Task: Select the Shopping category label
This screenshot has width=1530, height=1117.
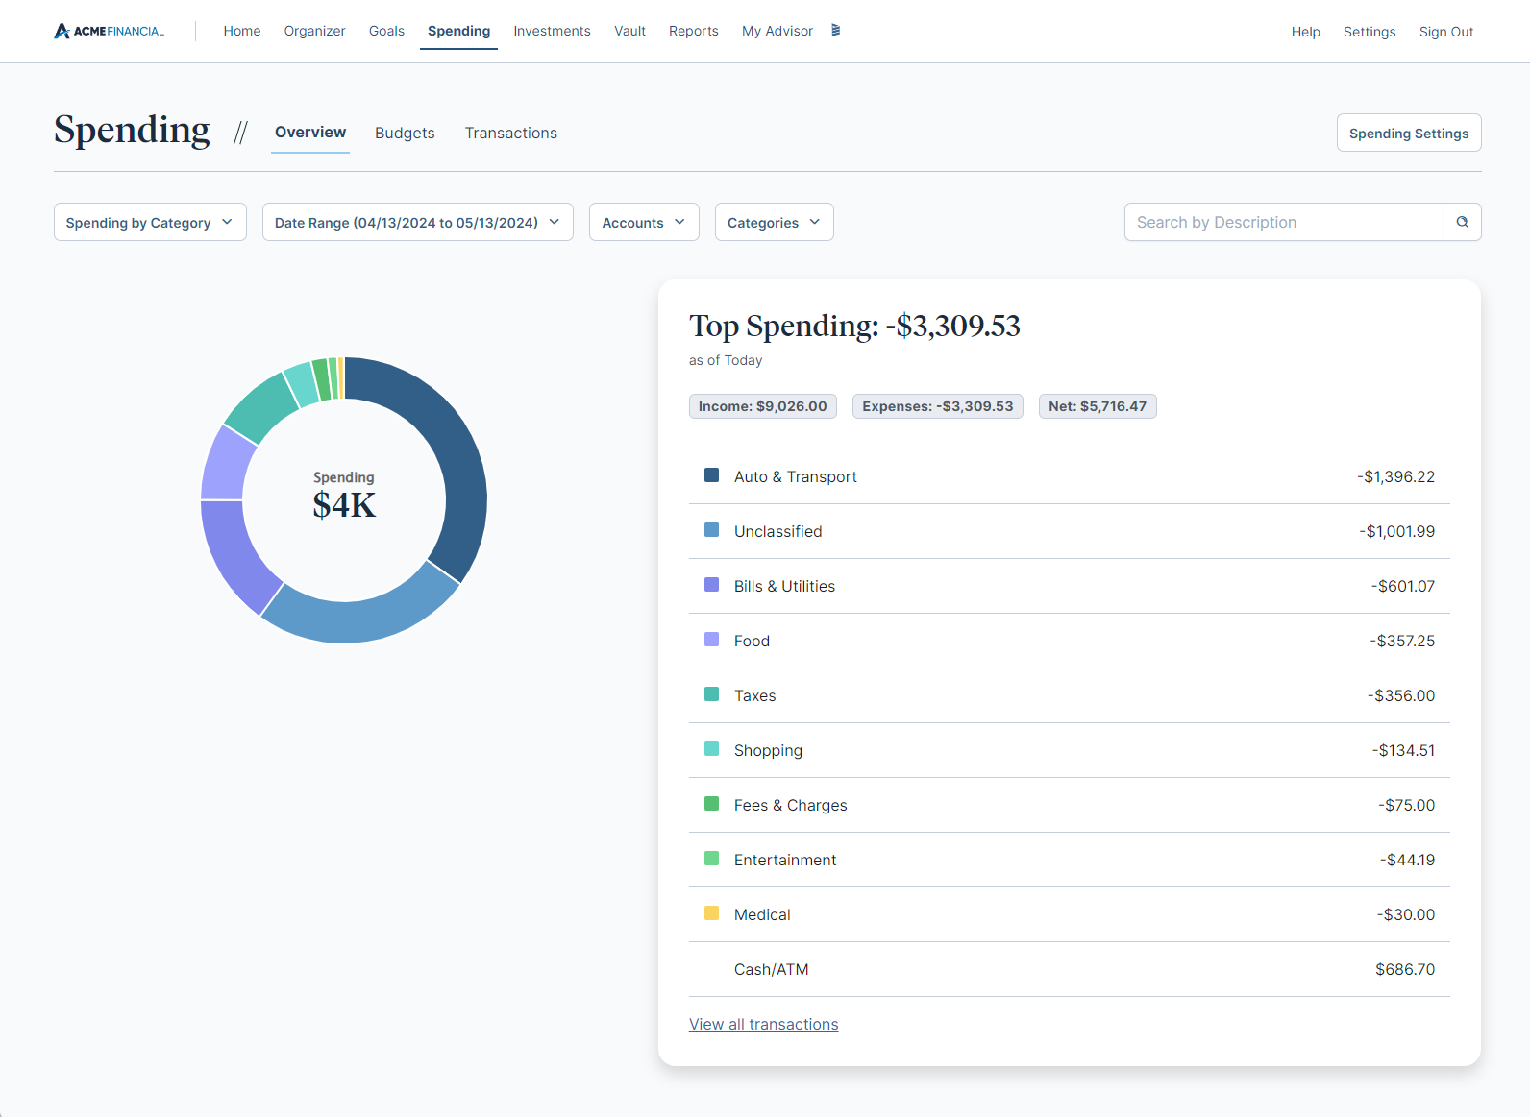Action: click(768, 750)
